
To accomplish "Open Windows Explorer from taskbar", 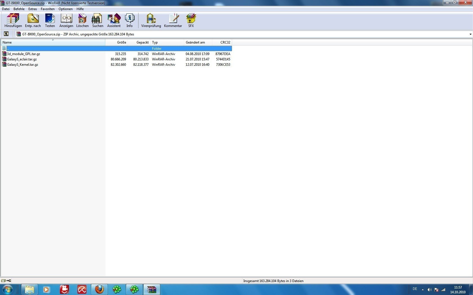I will tap(30, 289).
